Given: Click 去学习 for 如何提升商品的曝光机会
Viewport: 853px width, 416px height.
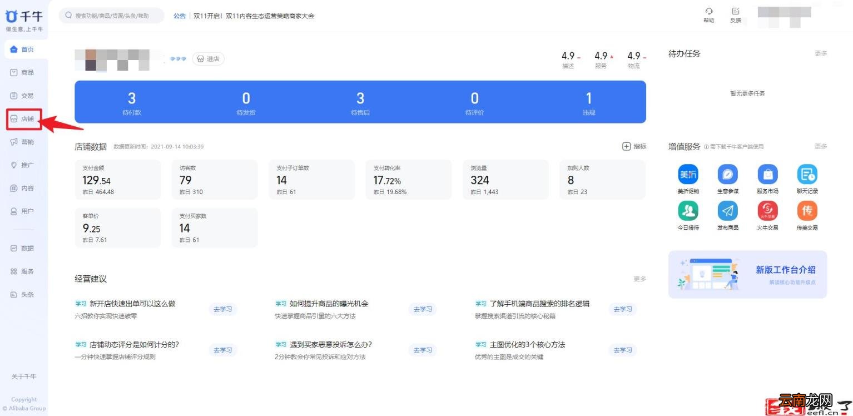Looking at the screenshot, I should [423, 309].
